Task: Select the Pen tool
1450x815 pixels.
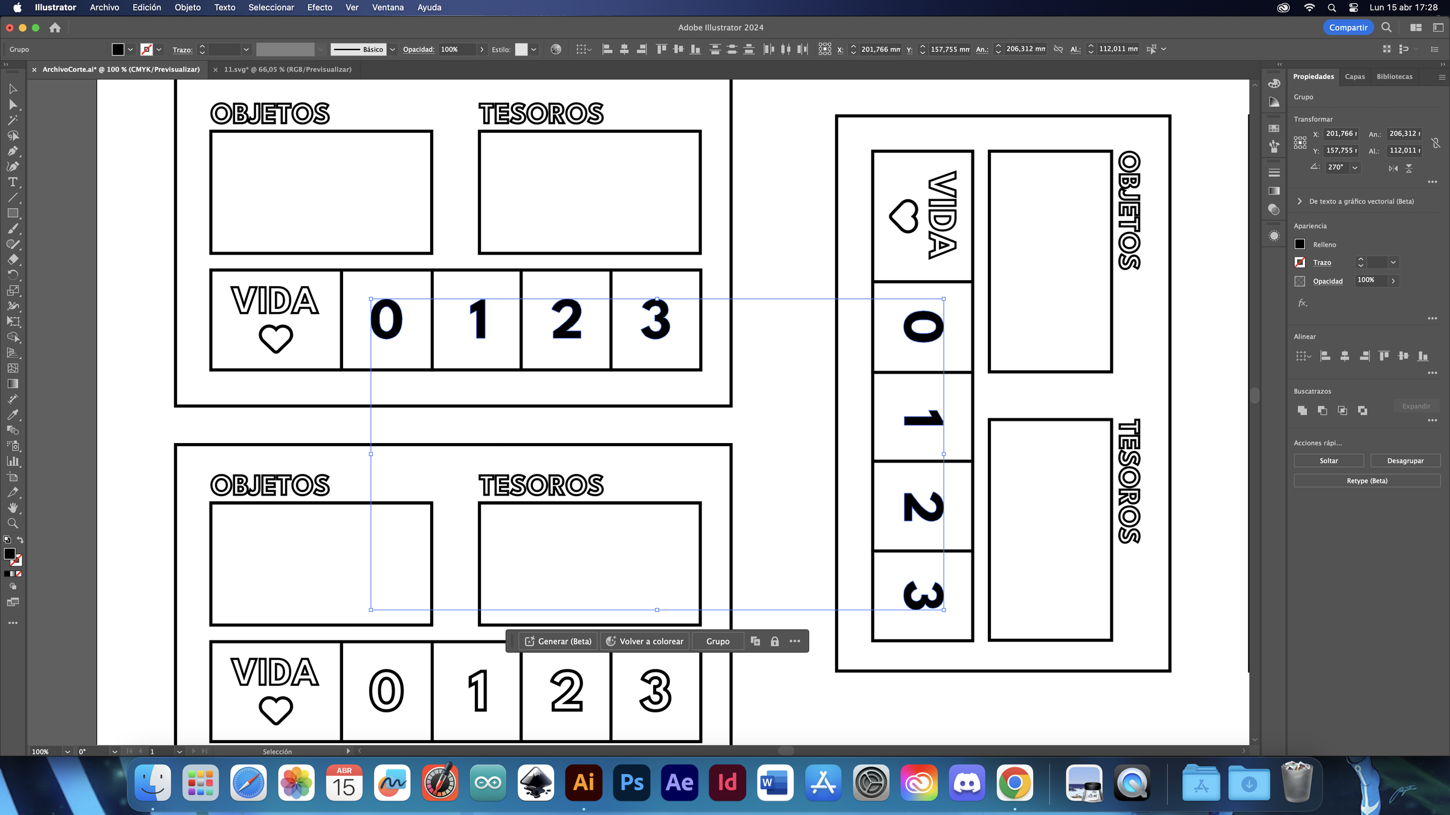Action: [13, 151]
